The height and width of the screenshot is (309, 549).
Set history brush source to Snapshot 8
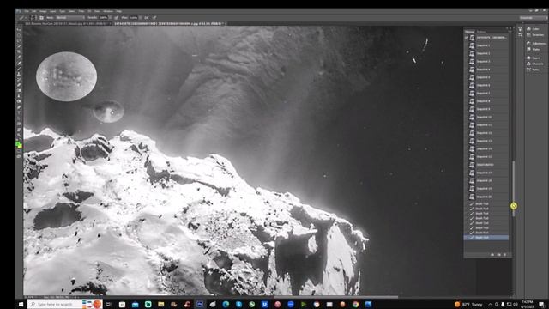pos(466,101)
